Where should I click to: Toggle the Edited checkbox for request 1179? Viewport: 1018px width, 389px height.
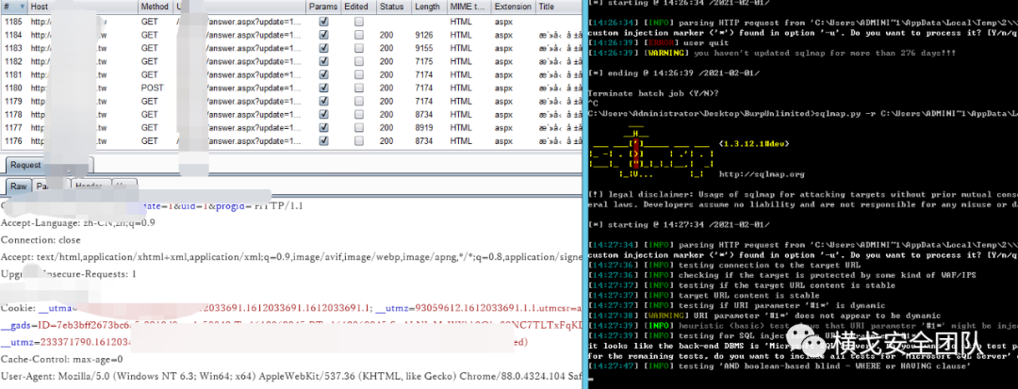[359, 101]
